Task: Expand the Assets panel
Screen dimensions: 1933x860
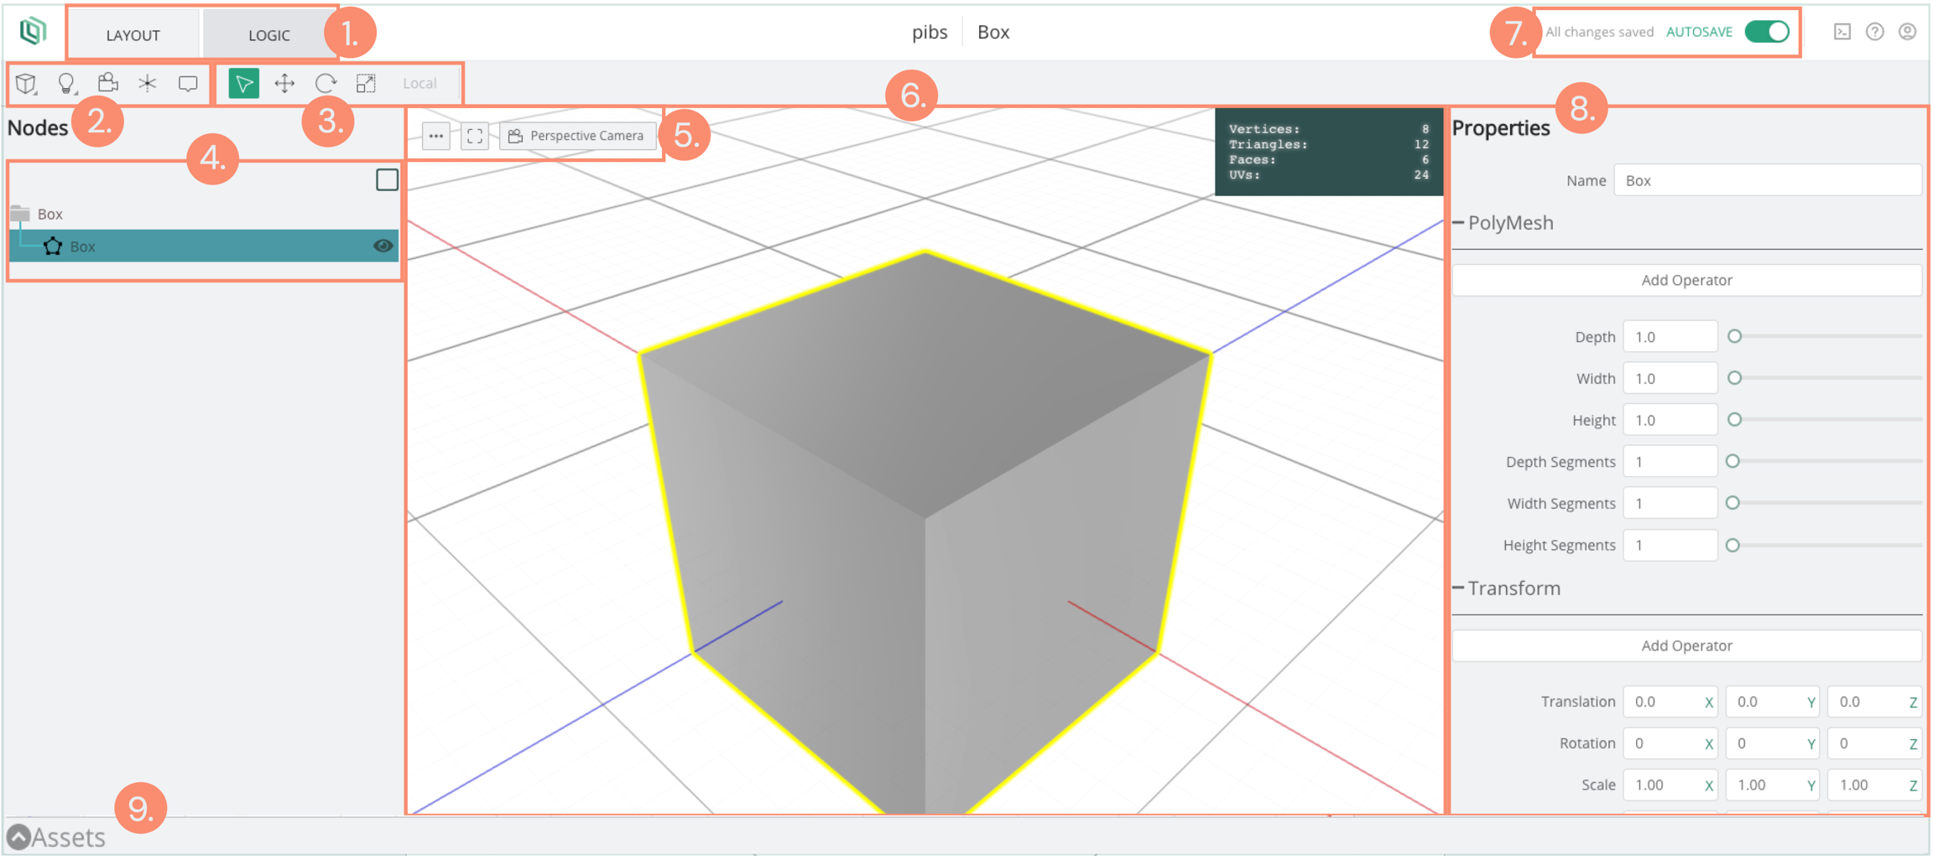Action: pyautogui.click(x=18, y=837)
